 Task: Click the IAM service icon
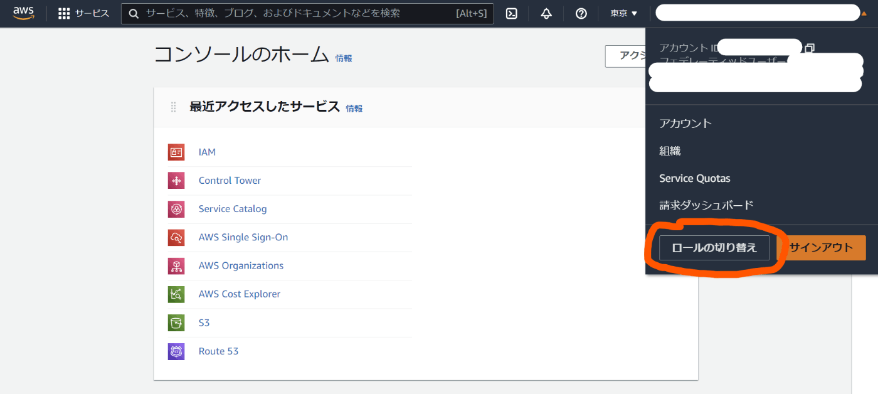(x=176, y=152)
